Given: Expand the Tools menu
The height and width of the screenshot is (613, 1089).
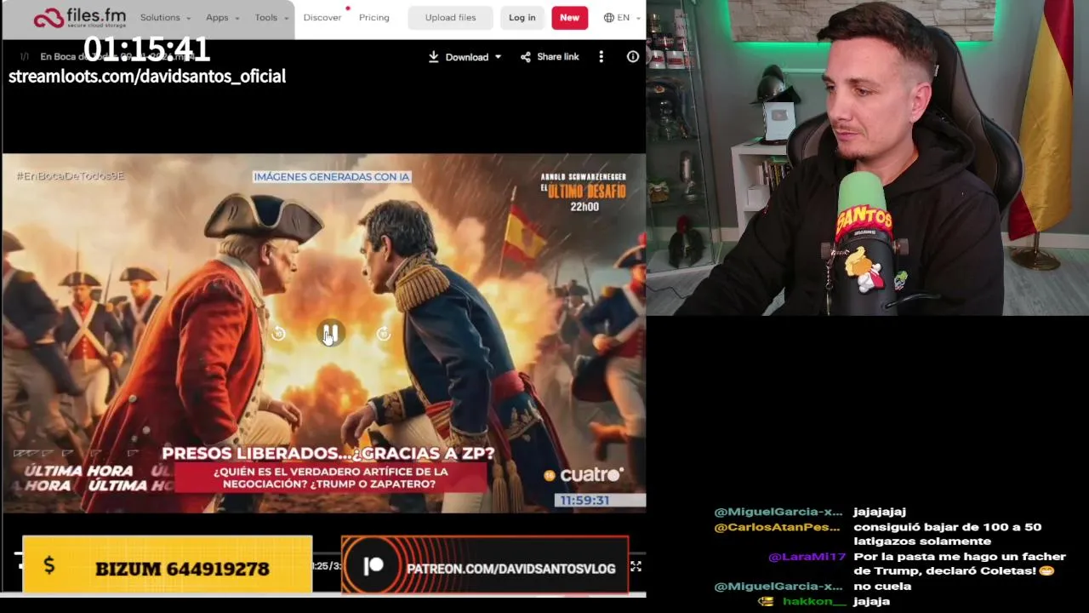Looking at the screenshot, I should tap(271, 17).
